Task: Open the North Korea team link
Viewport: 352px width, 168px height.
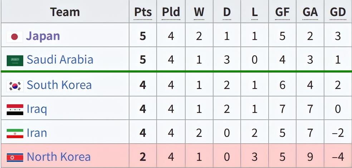Action: (x=59, y=157)
